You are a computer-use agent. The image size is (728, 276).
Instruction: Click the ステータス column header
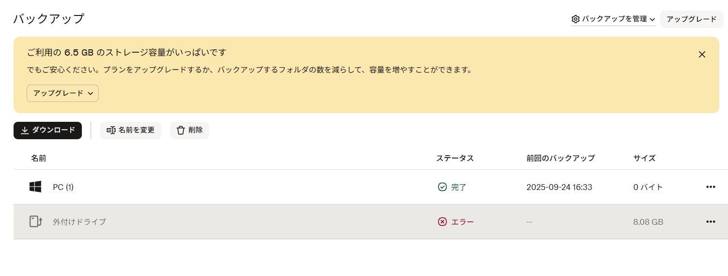click(x=455, y=158)
